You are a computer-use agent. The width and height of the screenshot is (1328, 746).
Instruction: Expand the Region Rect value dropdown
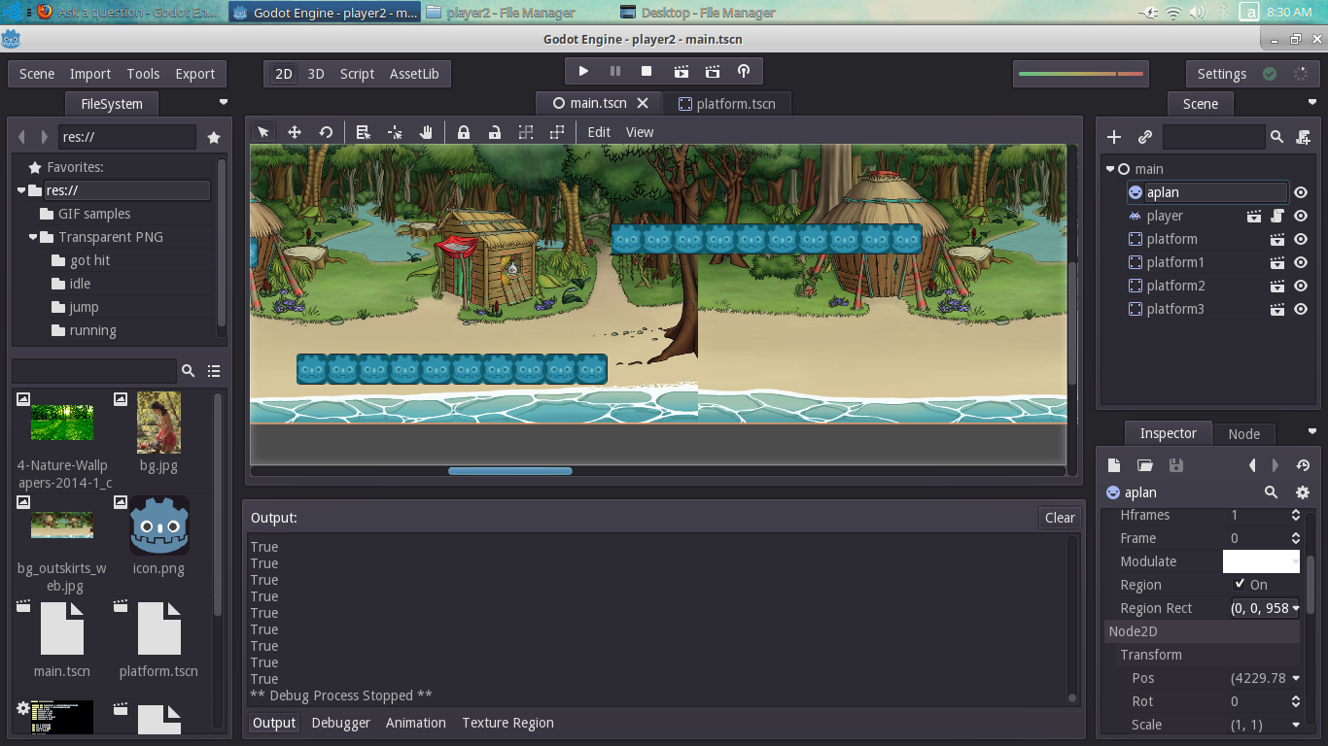1296,609
